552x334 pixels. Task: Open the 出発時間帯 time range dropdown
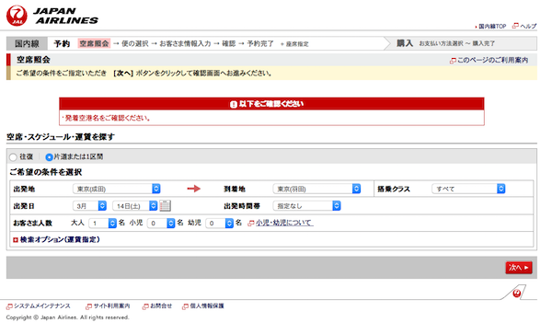pyautogui.click(x=306, y=206)
